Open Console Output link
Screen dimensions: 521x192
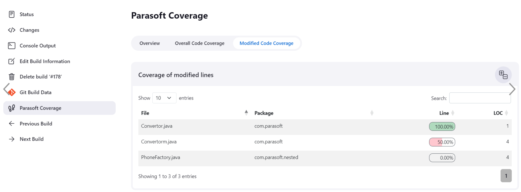38,46
